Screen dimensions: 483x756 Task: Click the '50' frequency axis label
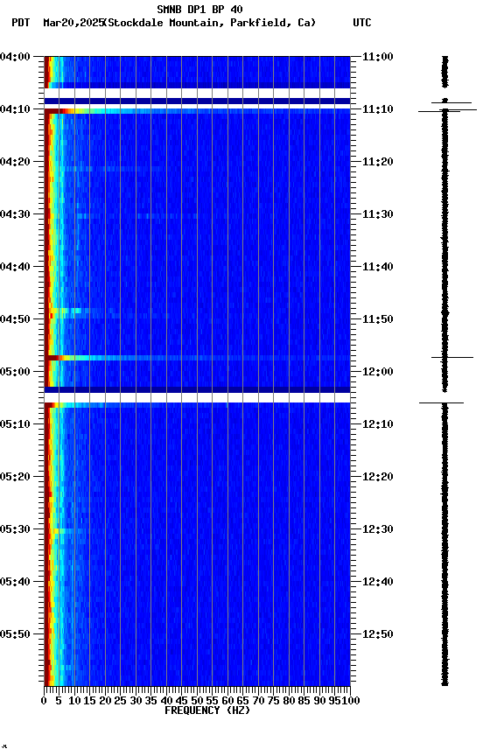tap(197, 701)
